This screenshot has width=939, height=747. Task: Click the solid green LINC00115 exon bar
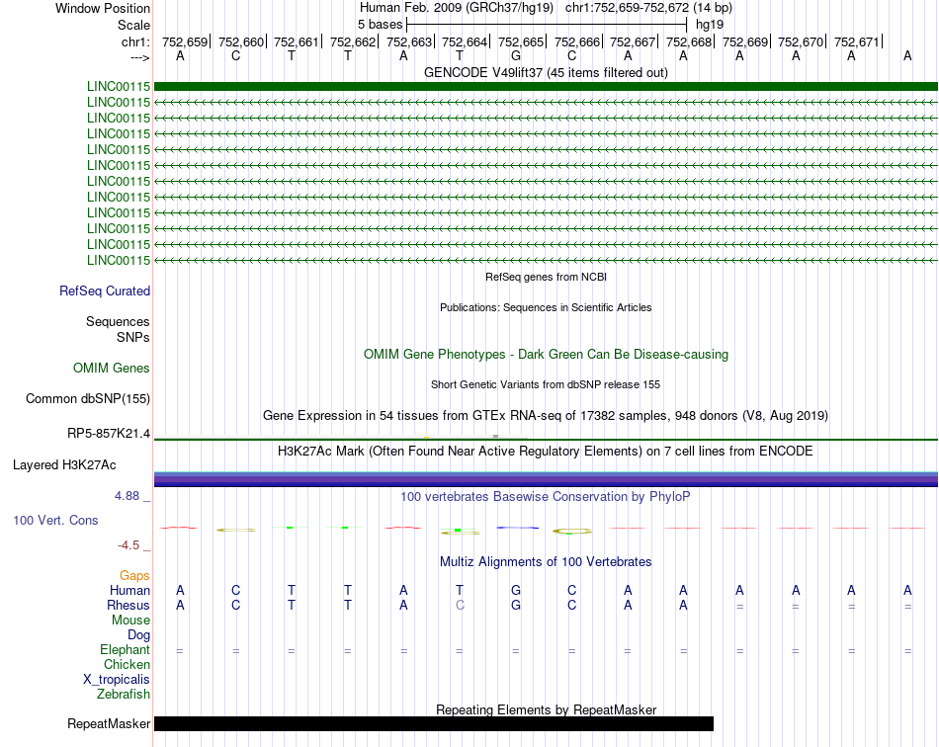click(546, 87)
